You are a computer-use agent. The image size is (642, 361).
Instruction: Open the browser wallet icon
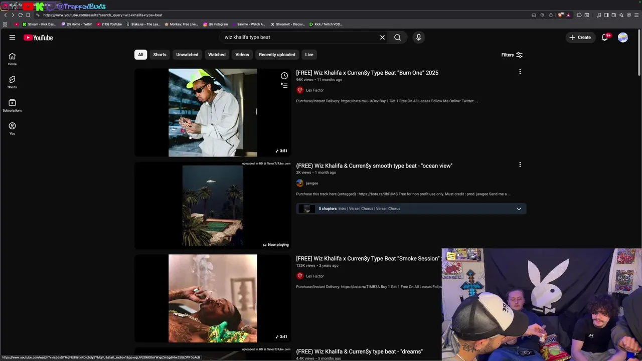[x=614, y=15]
